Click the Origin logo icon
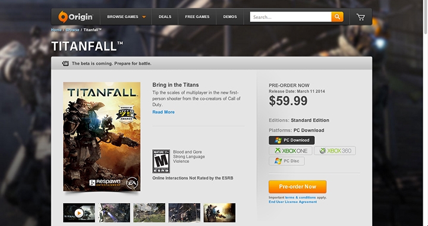The height and width of the screenshot is (226, 428). pos(62,17)
